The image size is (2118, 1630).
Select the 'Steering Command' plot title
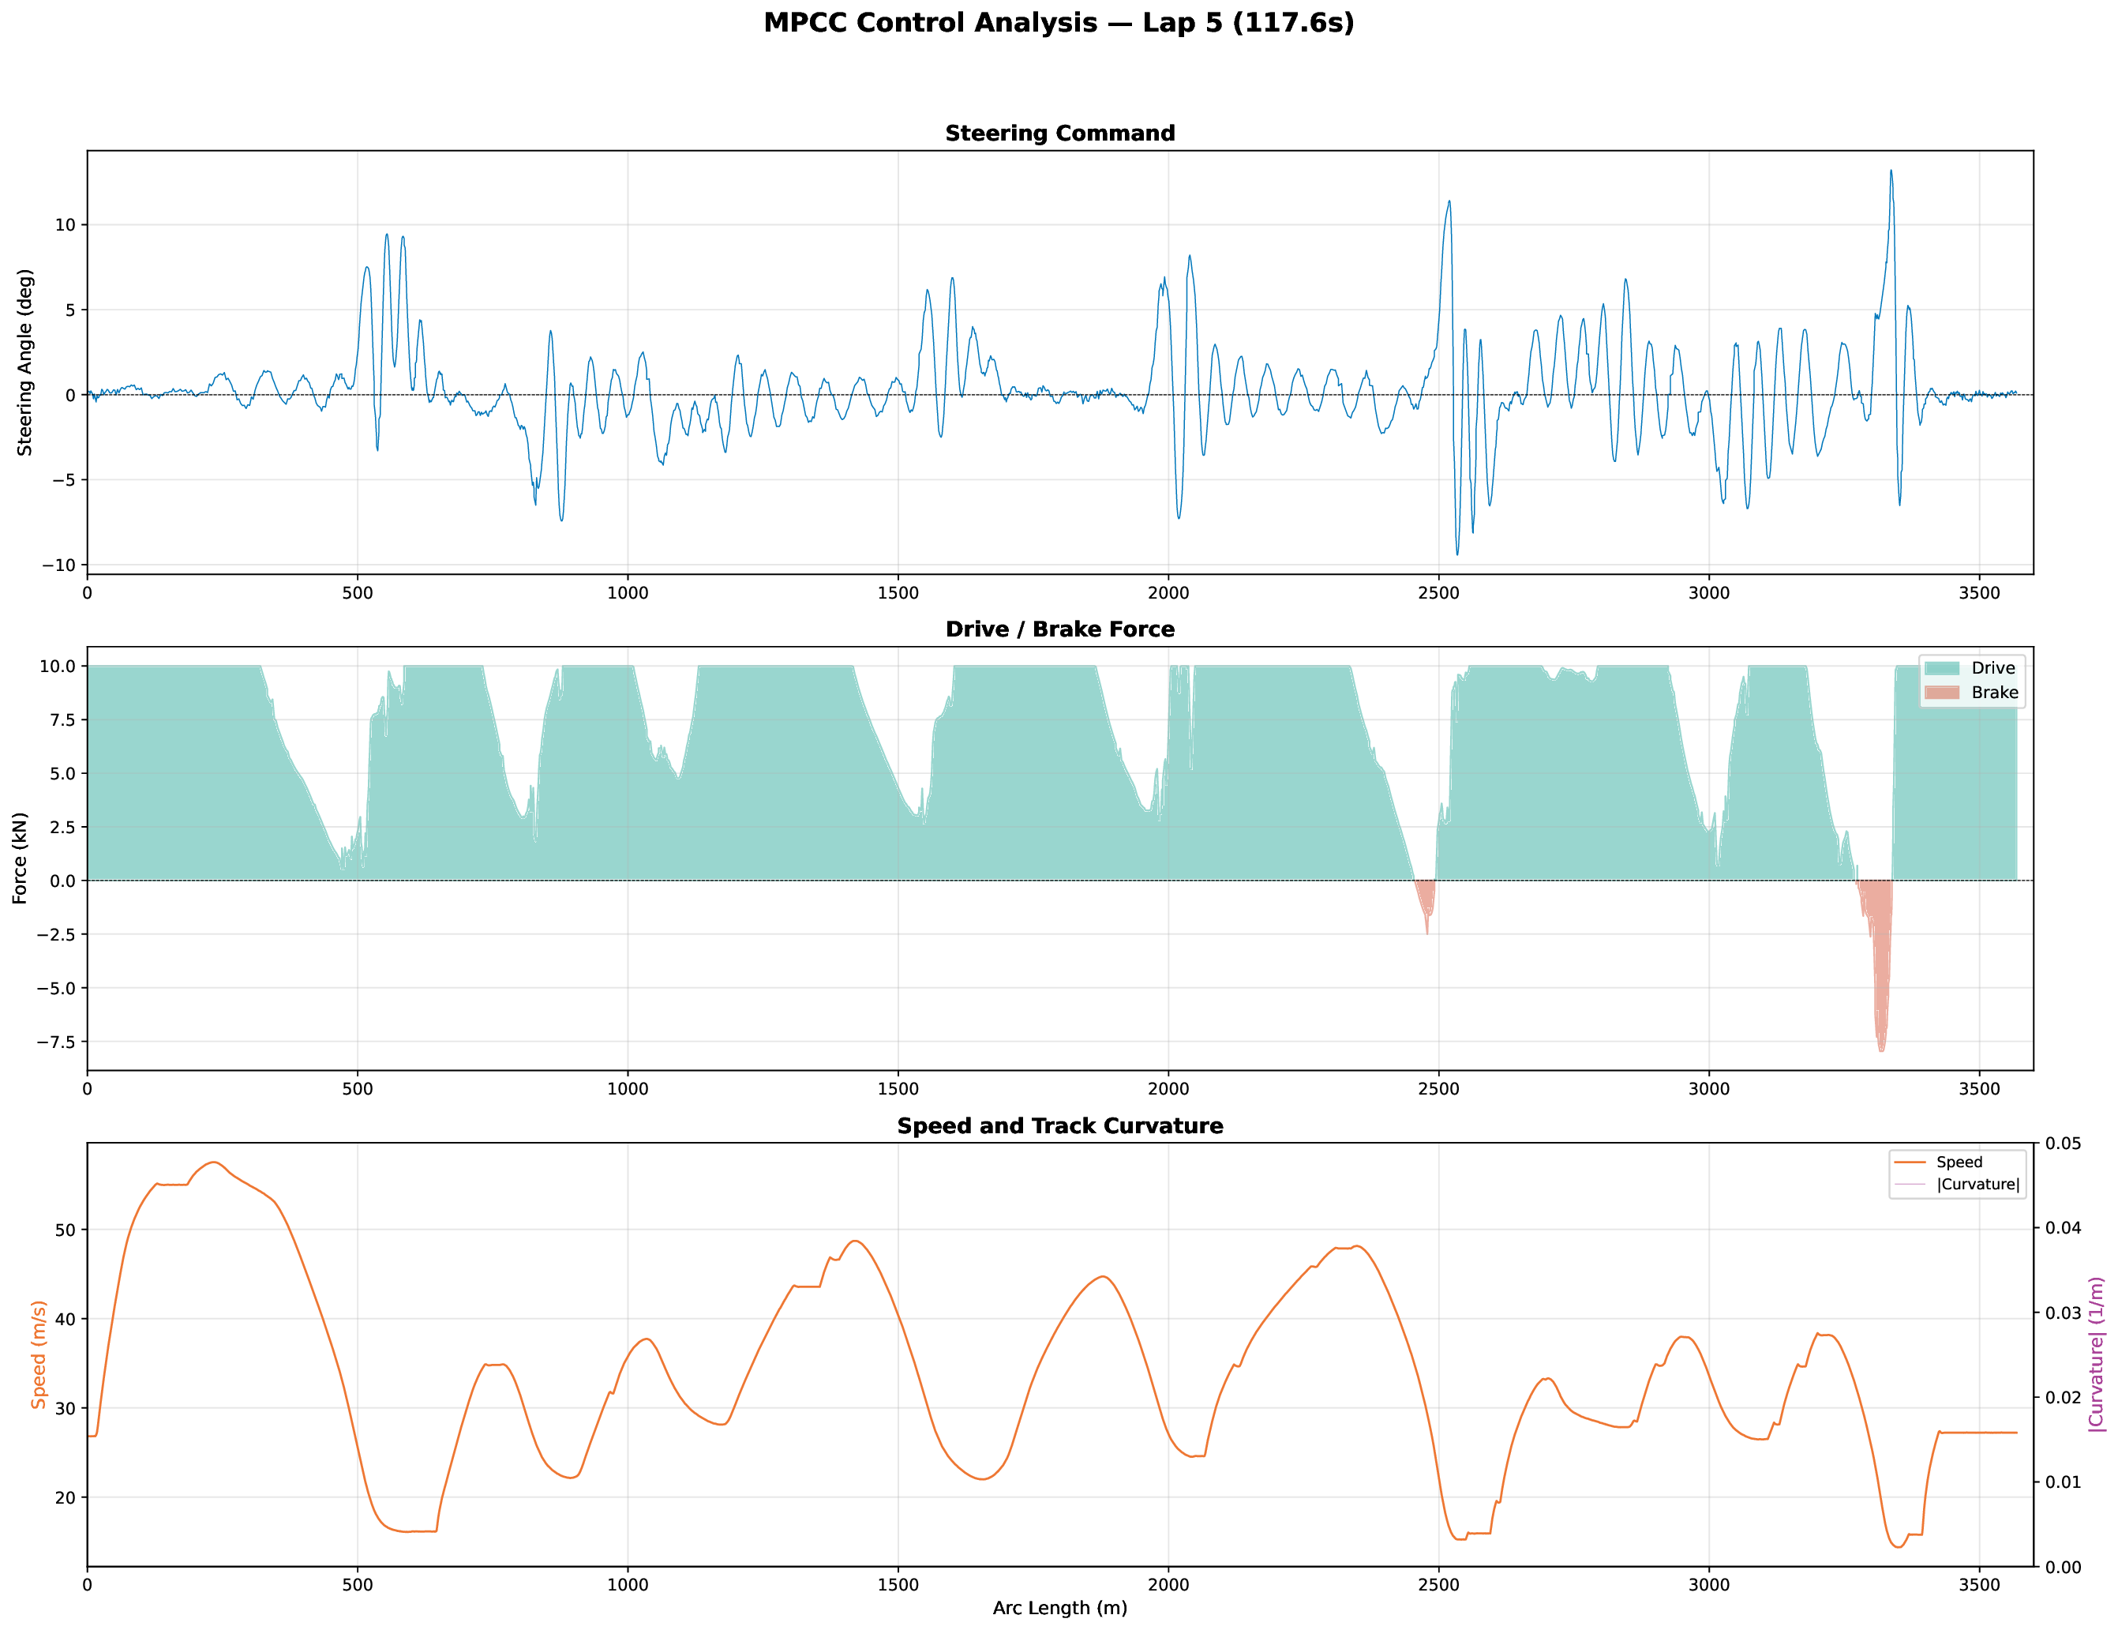[1060, 133]
